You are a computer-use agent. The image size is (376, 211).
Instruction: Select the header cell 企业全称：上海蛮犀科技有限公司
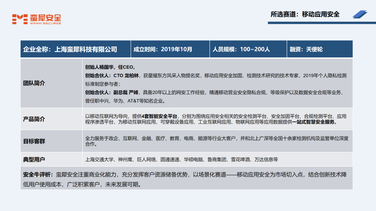pos(76,49)
